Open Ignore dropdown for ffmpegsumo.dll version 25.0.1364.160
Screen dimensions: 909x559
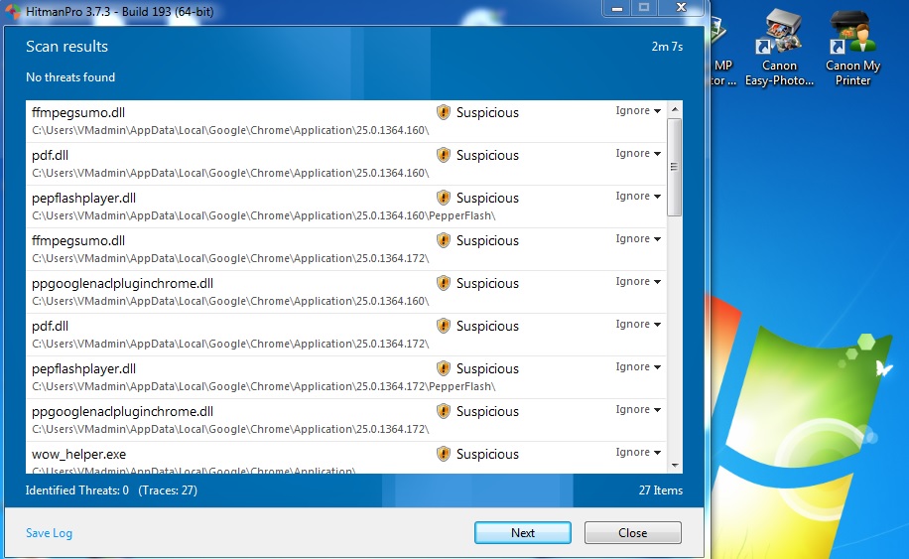click(638, 111)
